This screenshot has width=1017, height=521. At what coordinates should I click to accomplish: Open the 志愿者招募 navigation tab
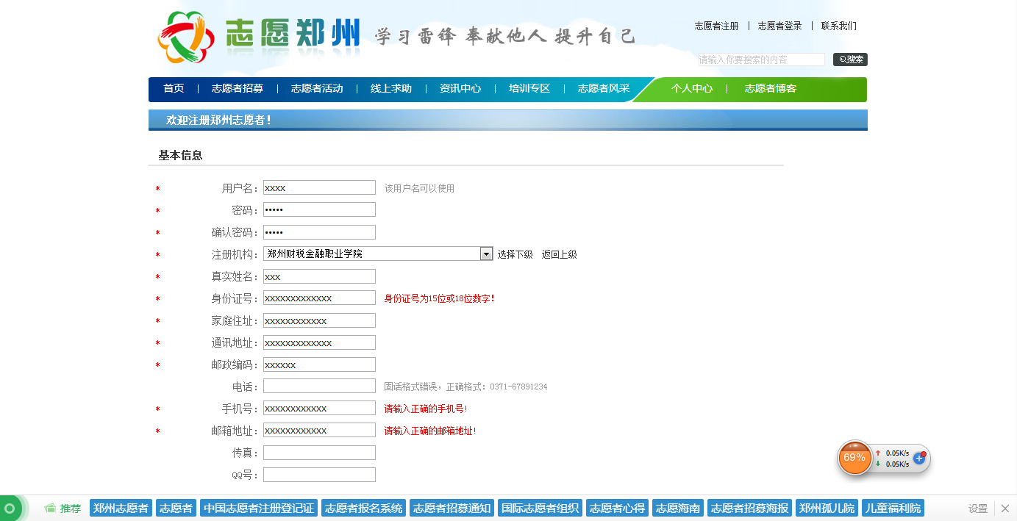point(237,89)
